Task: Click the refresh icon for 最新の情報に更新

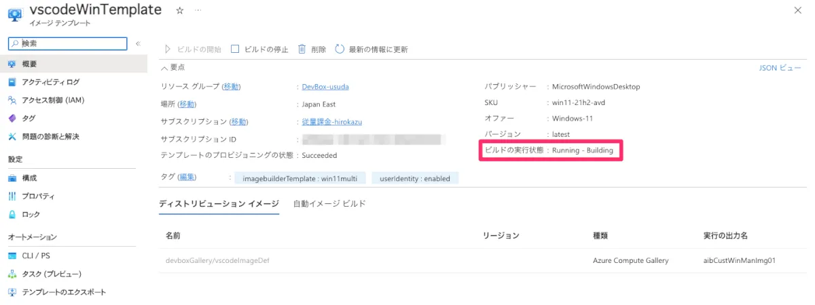Action: [340, 49]
